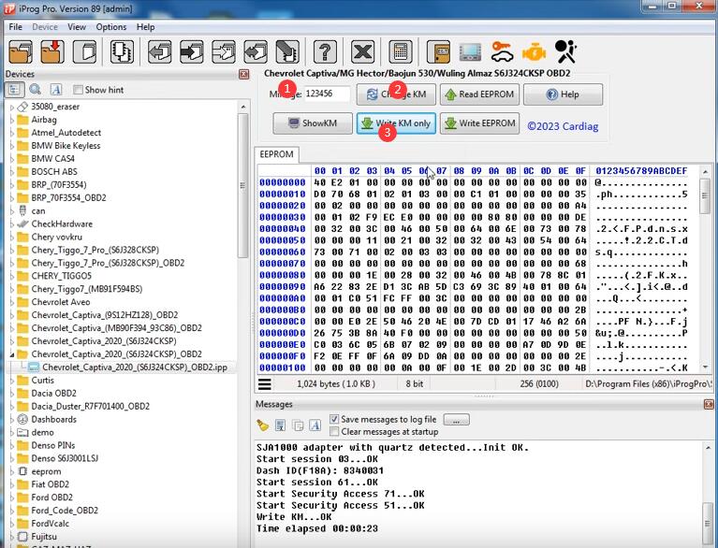Click the verify chip outlined-arrow icon

click(224, 51)
